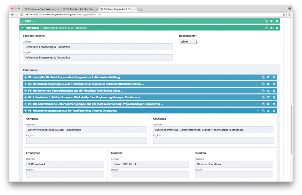Collapse reference #6 Unternehmensgruppe using its chevron

(258, 111)
